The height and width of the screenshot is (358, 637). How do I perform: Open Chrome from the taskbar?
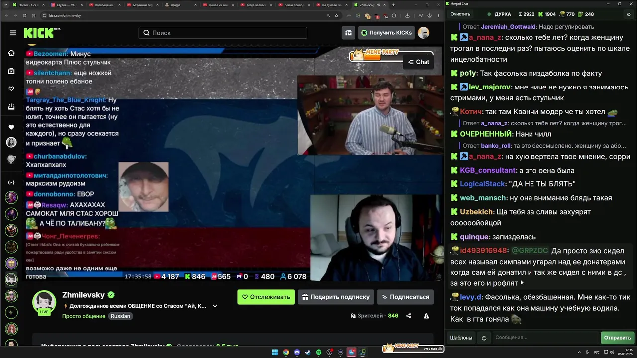click(286, 353)
